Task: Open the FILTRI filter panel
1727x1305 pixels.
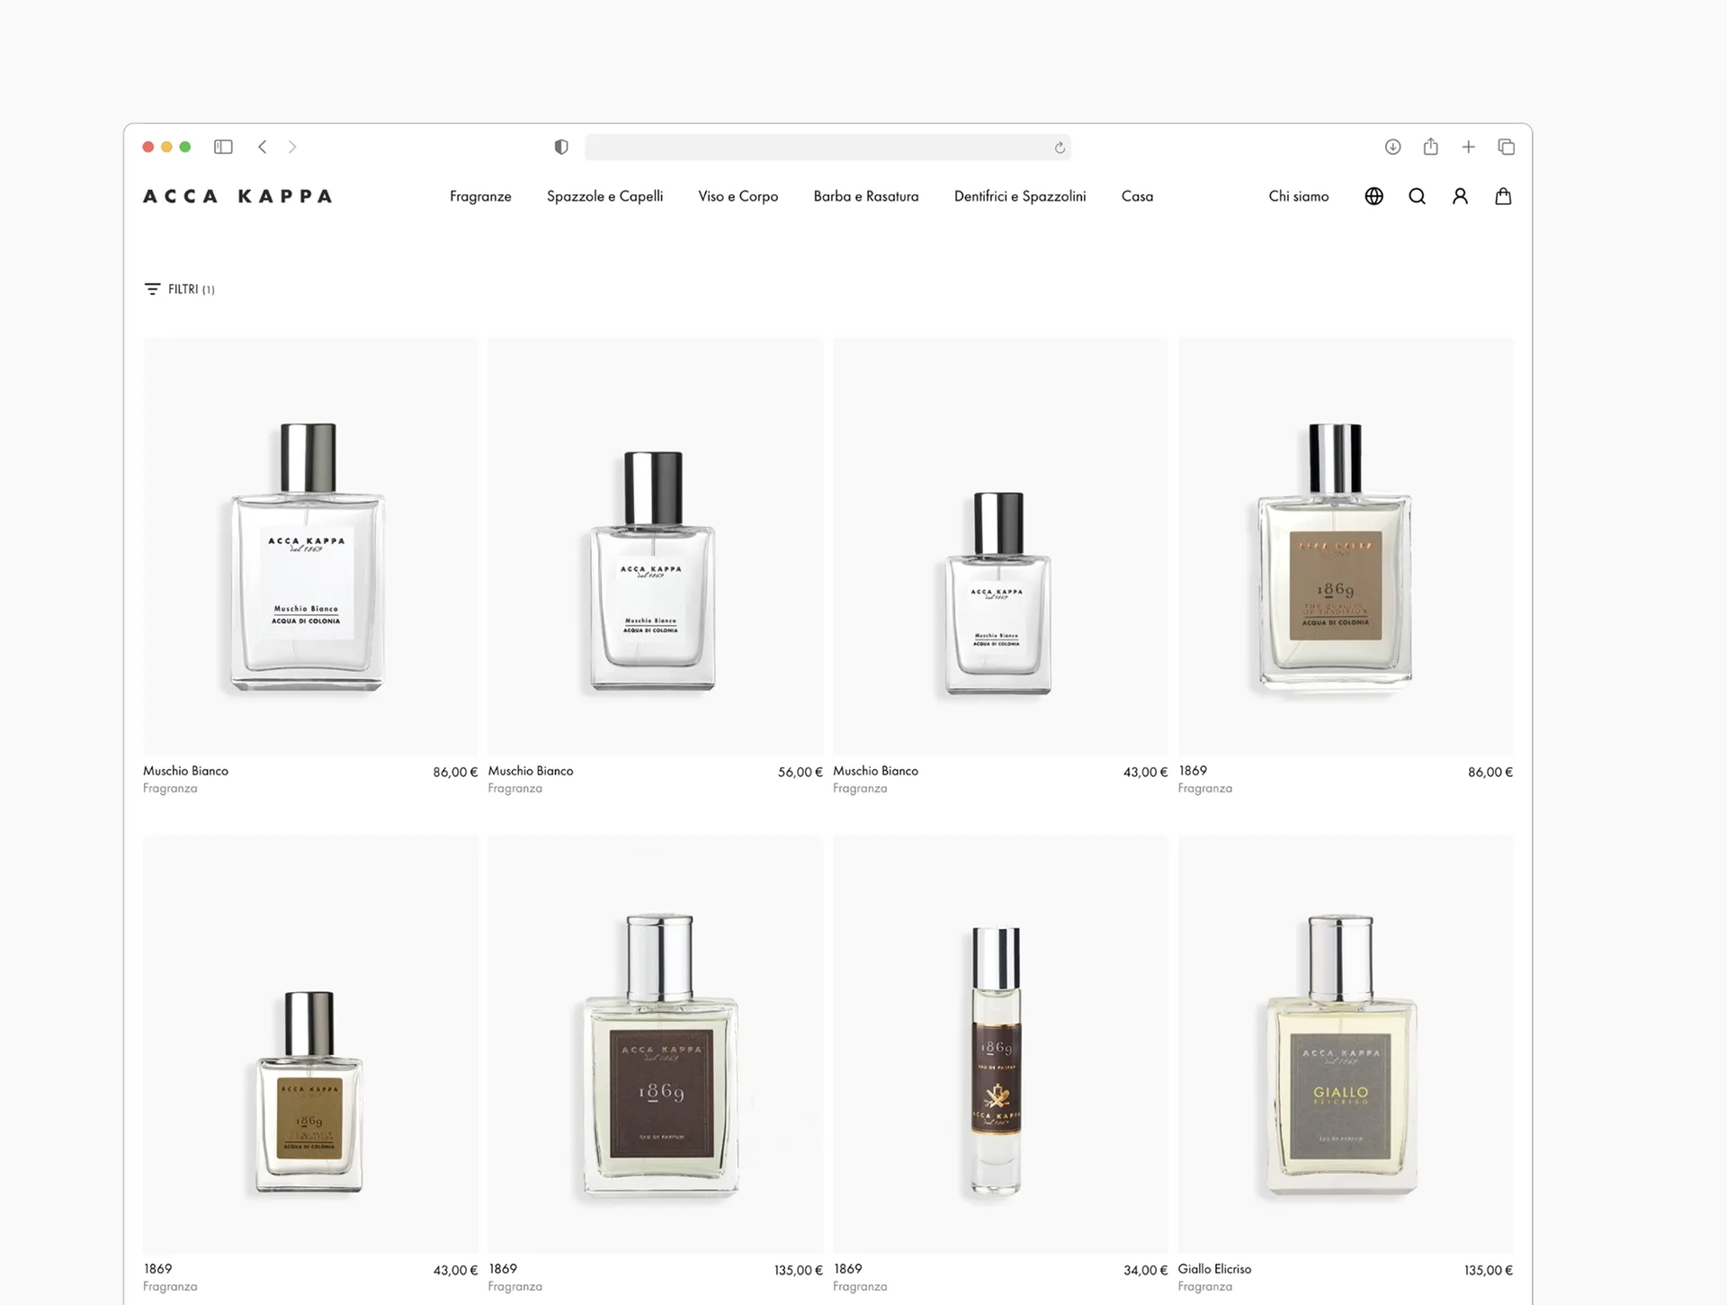Action: pyautogui.click(x=179, y=289)
